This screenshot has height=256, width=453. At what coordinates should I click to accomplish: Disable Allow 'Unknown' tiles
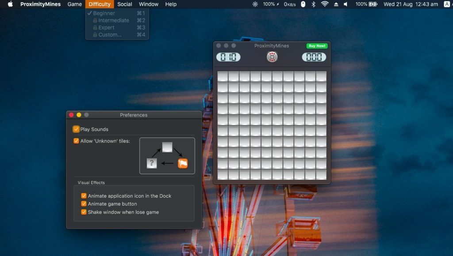[75, 140]
